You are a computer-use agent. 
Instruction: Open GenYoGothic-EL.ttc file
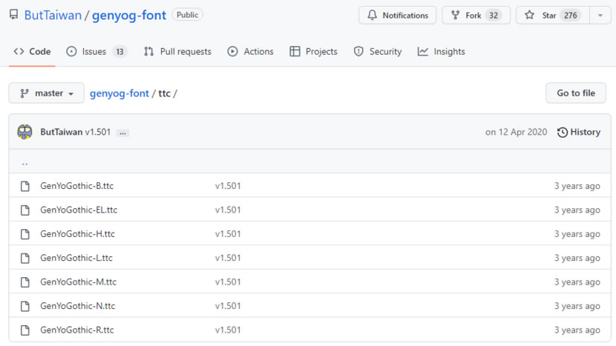tap(79, 210)
